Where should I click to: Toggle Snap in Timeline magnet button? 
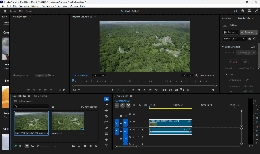[x=123, y=105]
